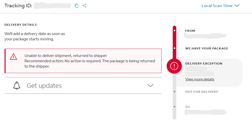Click the WE HAVE YOUR PACKAGE label
Viewport: 252px width, 121px height.
point(206,48)
